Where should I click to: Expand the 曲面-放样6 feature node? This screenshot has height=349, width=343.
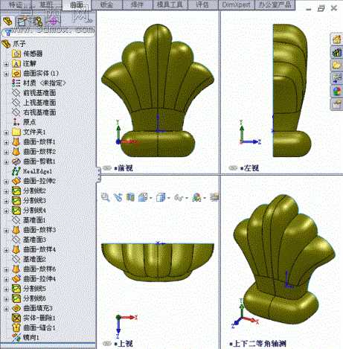(x=6, y=269)
